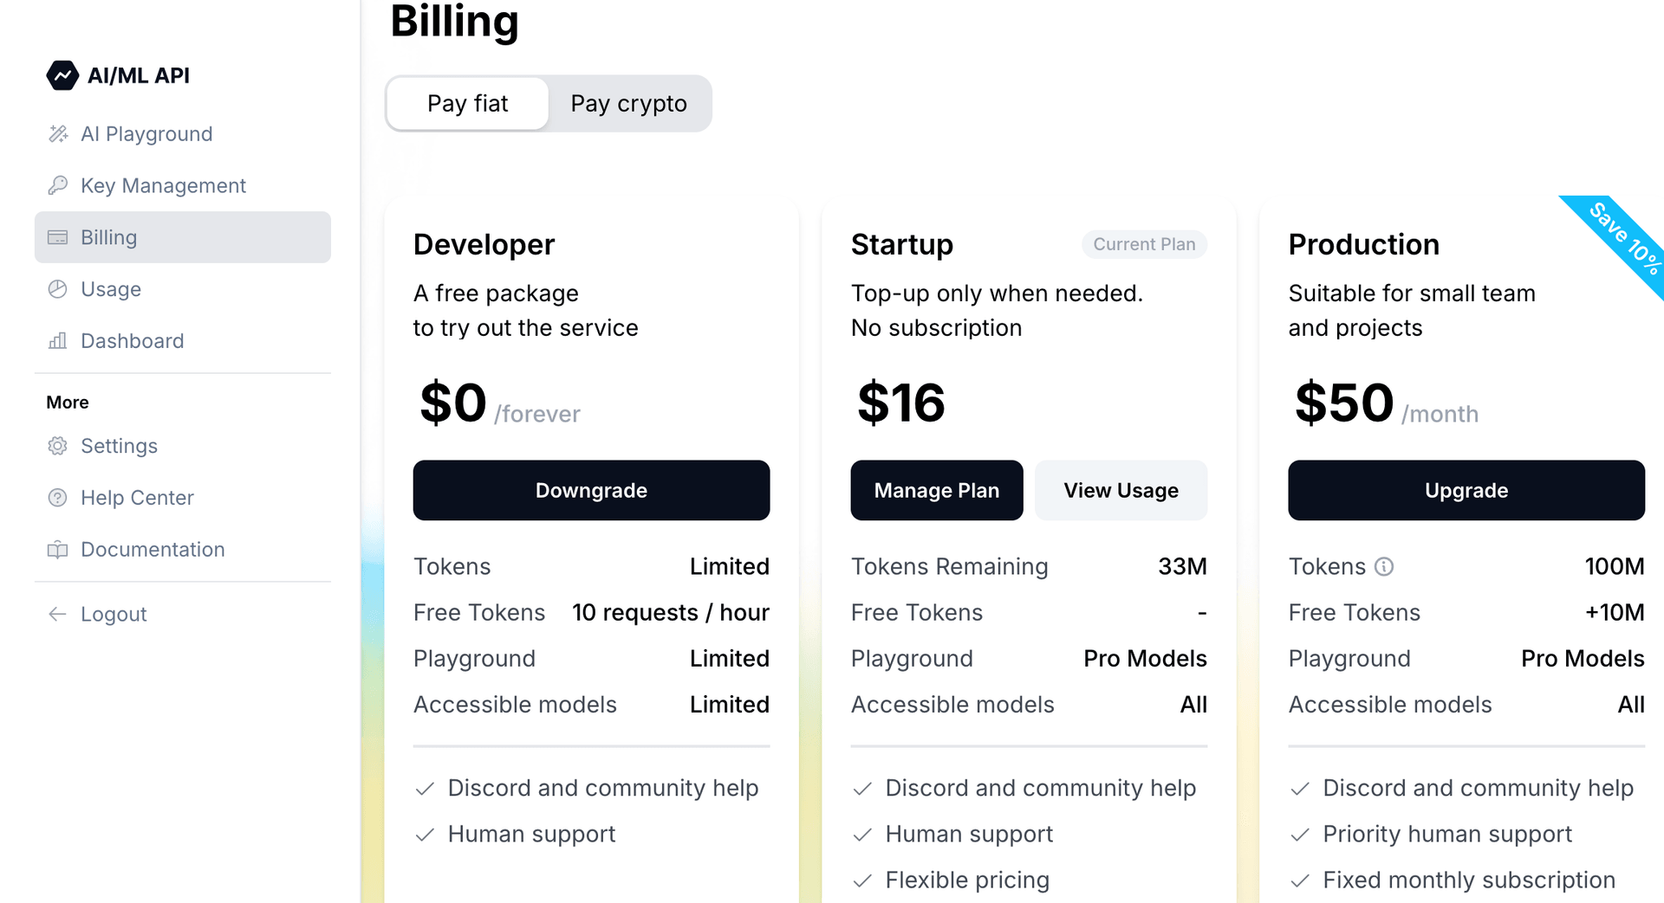Click the View Usage button
This screenshot has width=1664, height=903.
pos(1121,490)
